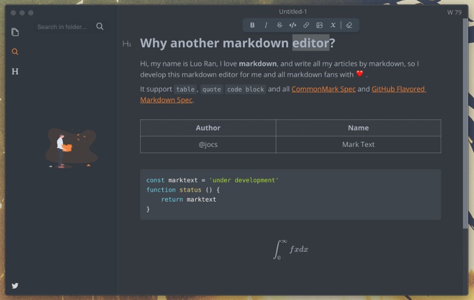
Task: Click the return marktext code line
Action: point(188,199)
